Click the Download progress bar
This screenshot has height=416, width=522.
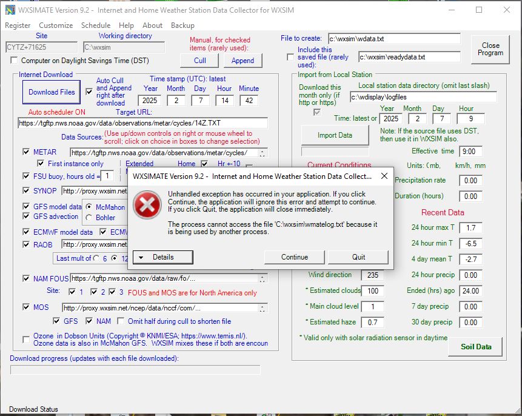[x=135, y=370]
